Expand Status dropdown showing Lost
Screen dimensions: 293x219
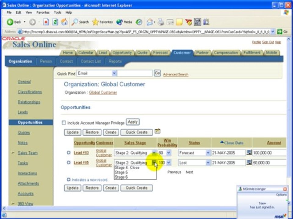point(208,163)
